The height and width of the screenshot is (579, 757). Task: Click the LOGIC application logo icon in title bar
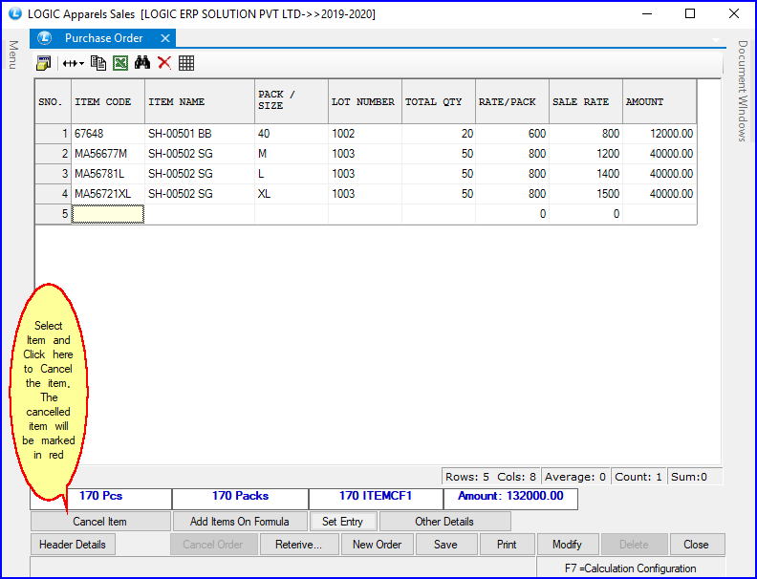point(15,13)
